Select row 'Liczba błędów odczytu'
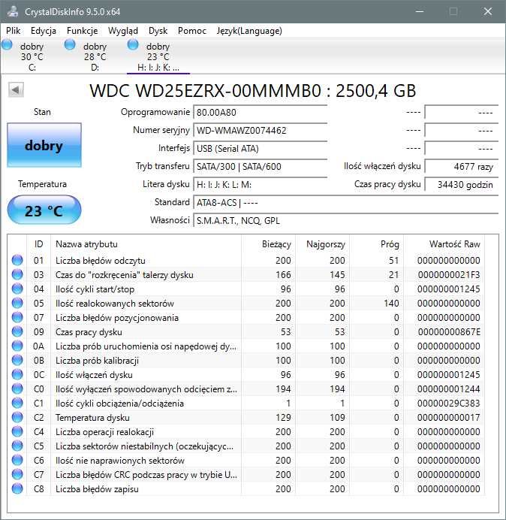The image size is (506, 520). [x=246, y=260]
